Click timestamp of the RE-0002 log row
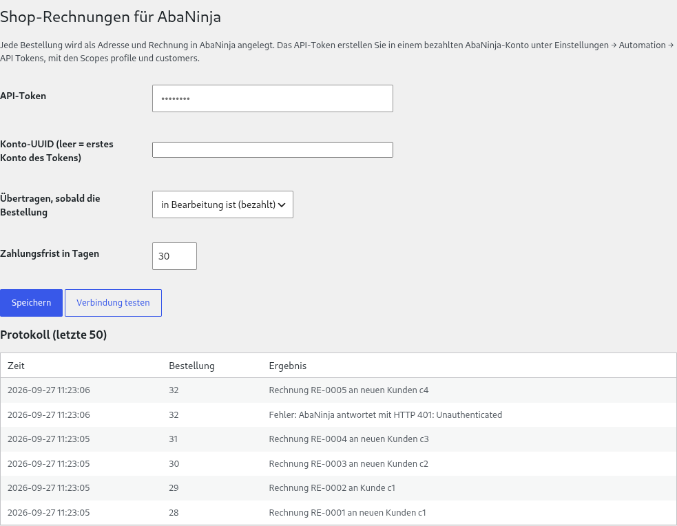Viewport: 677px width, 526px height. tap(49, 487)
